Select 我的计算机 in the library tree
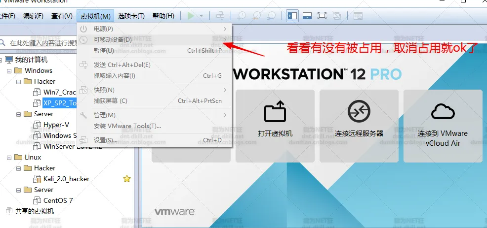This screenshot has height=228, width=487. tap(32, 60)
